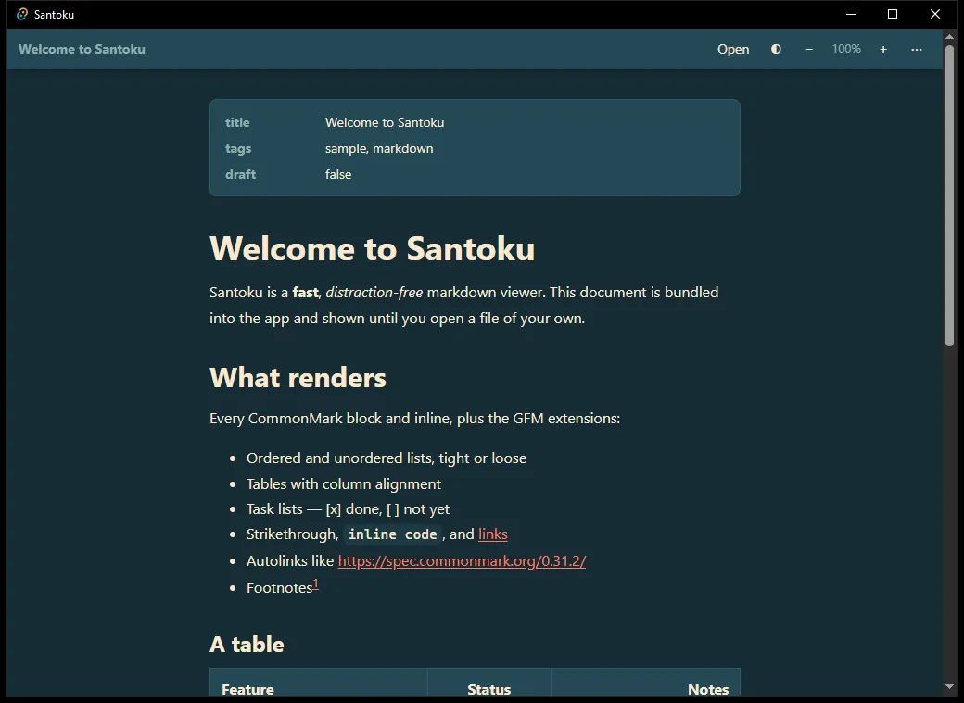
Task: Click the 'sample, markdown' tags value
Action: coord(379,149)
